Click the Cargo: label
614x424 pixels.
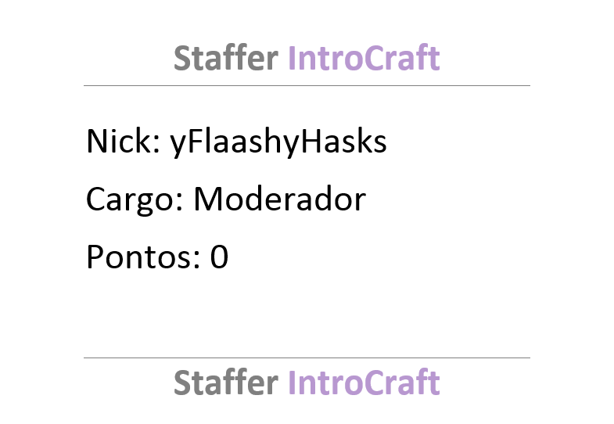pos(135,200)
